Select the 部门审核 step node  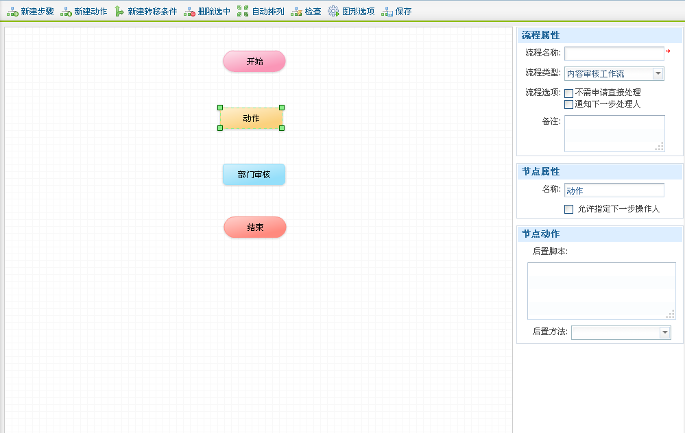click(254, 175)
